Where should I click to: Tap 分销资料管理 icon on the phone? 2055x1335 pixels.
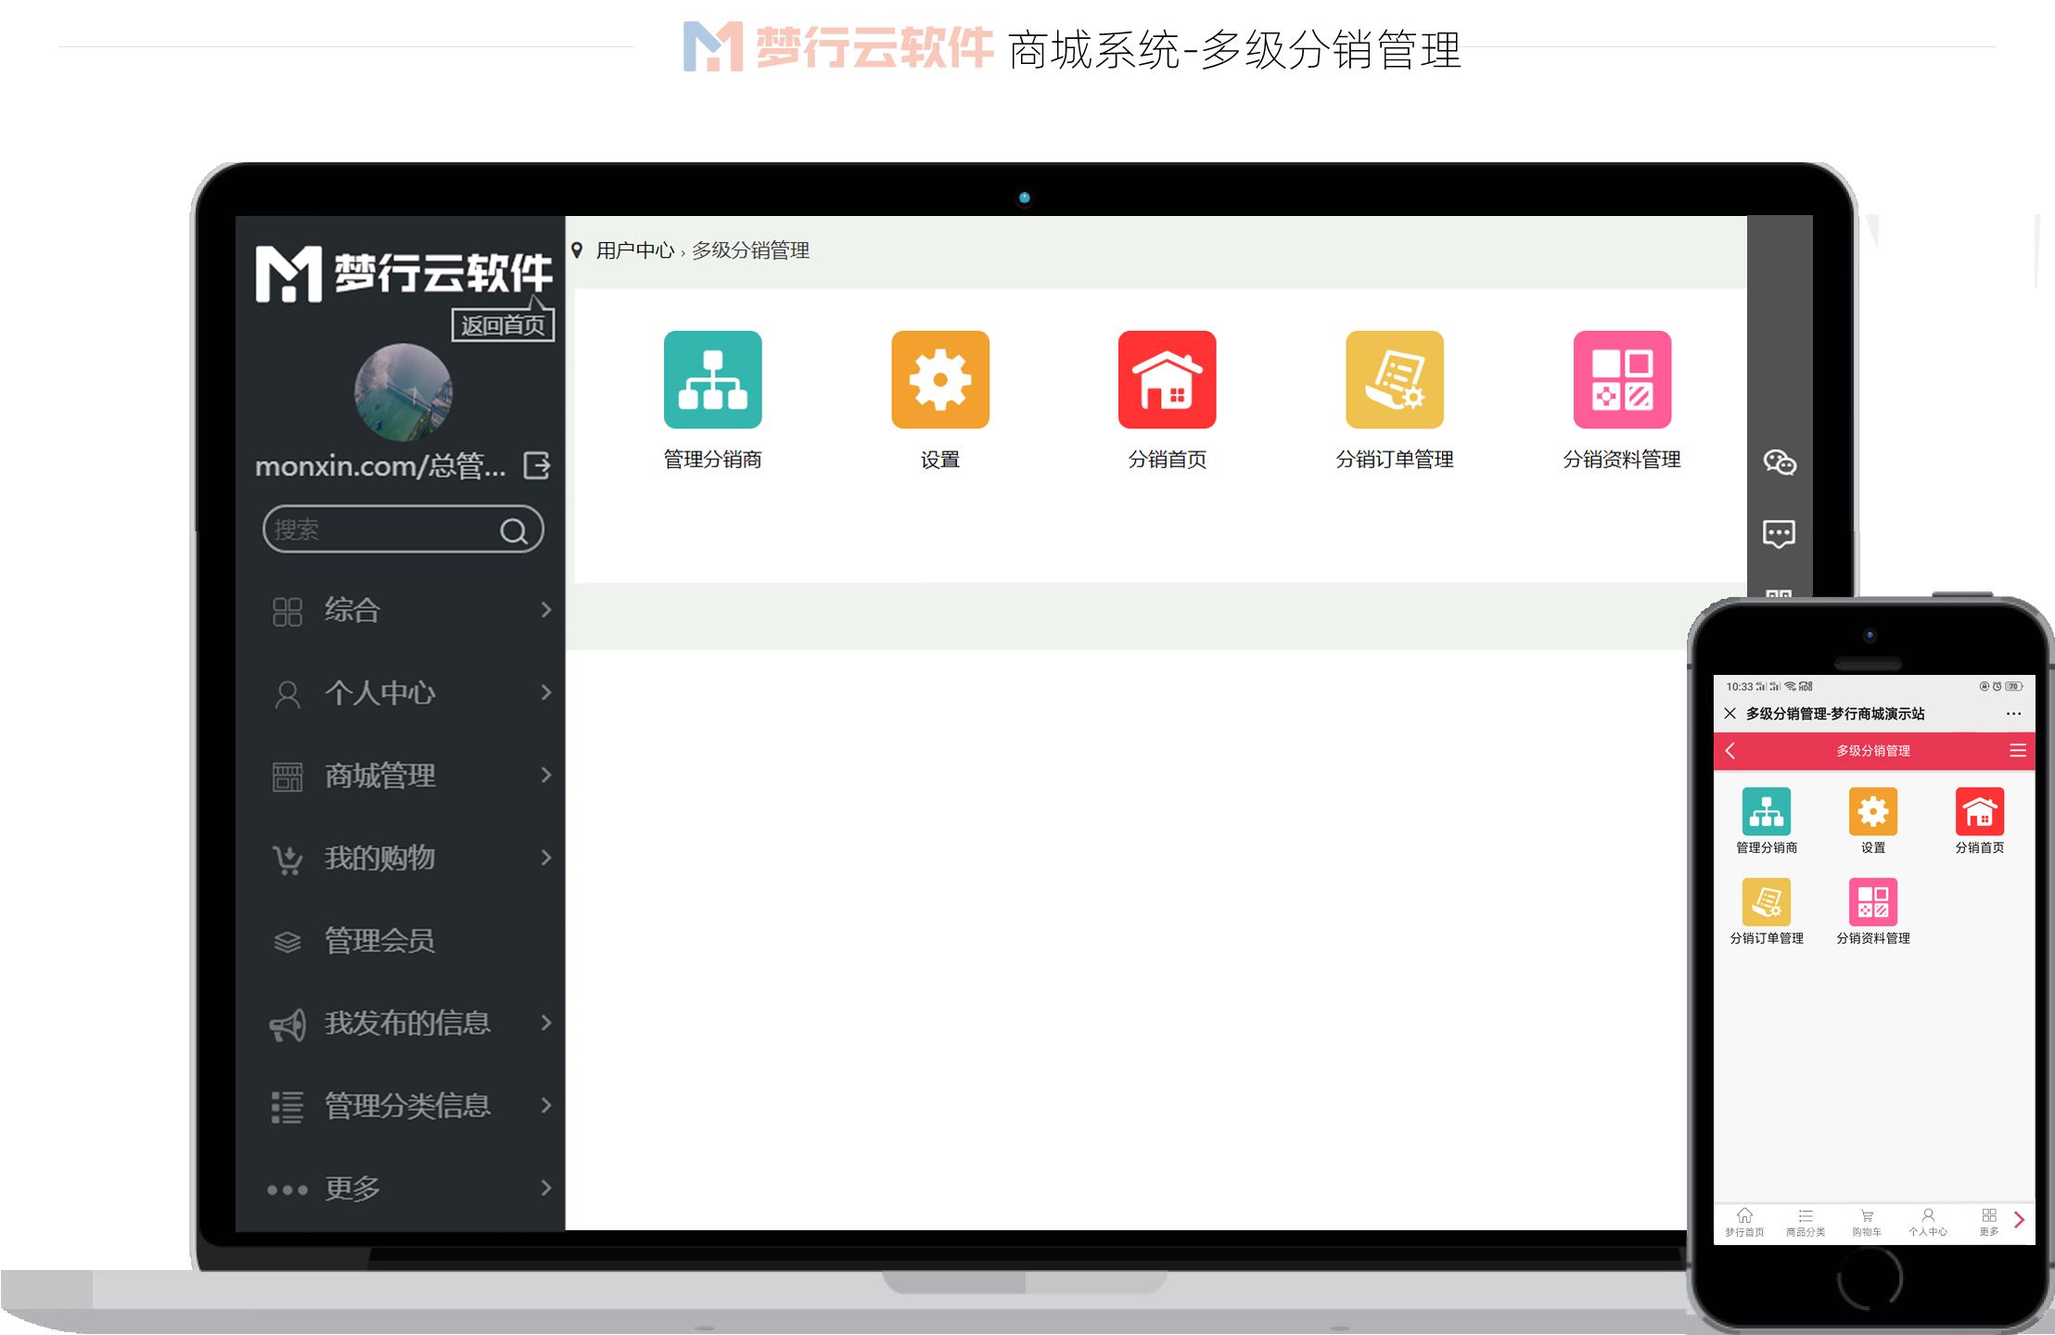click(x=1873, y=902)
